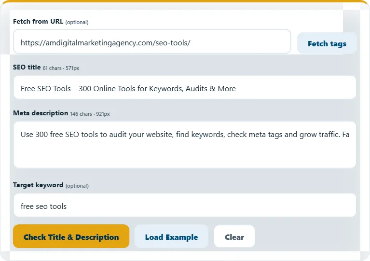This screenshot has height=261, width=370.
Task: Click the Load Example button
Action: point(171,236)
